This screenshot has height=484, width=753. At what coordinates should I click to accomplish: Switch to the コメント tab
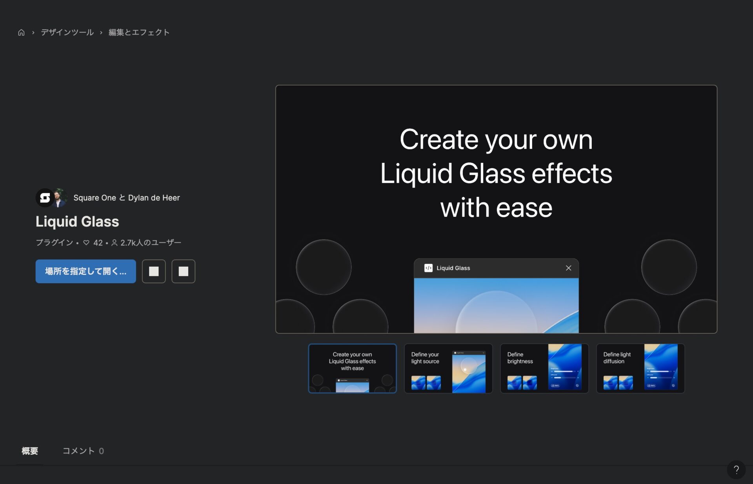[x=83, y=451]
